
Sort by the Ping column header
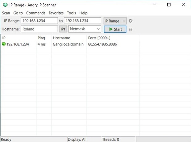44,38
